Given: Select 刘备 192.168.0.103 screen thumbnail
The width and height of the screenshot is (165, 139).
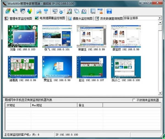Looking at the screenshot, I should [23, 36].
